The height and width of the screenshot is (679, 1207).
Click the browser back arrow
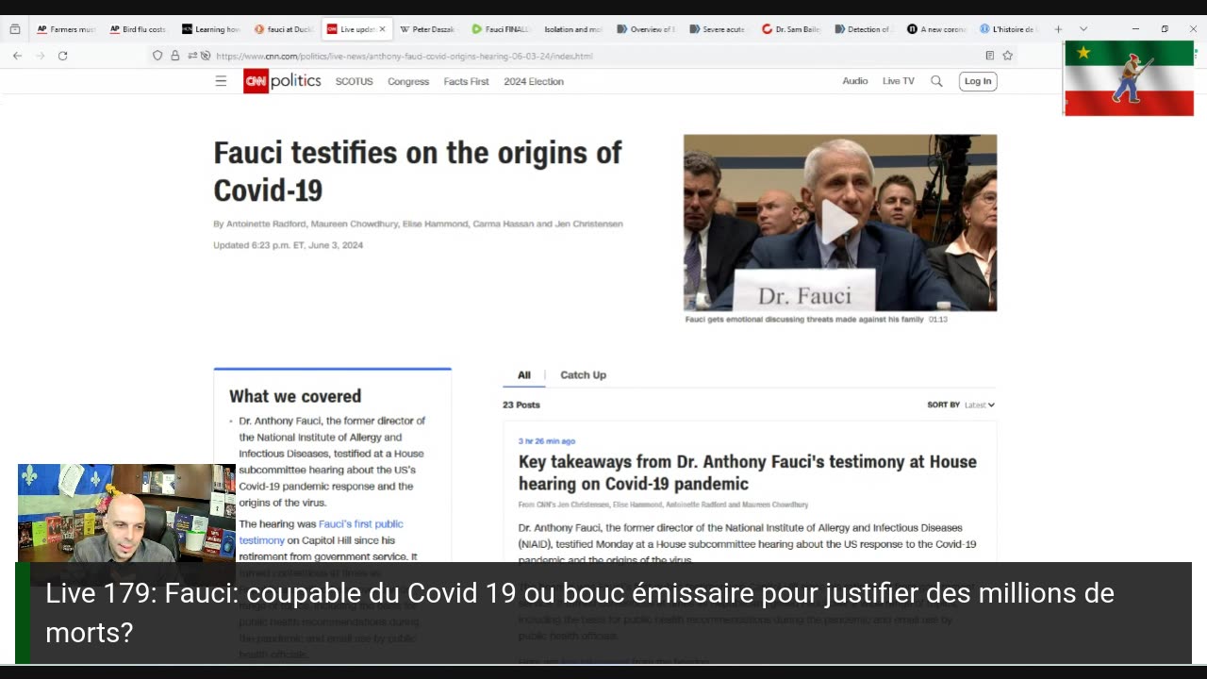click(17, 56)
